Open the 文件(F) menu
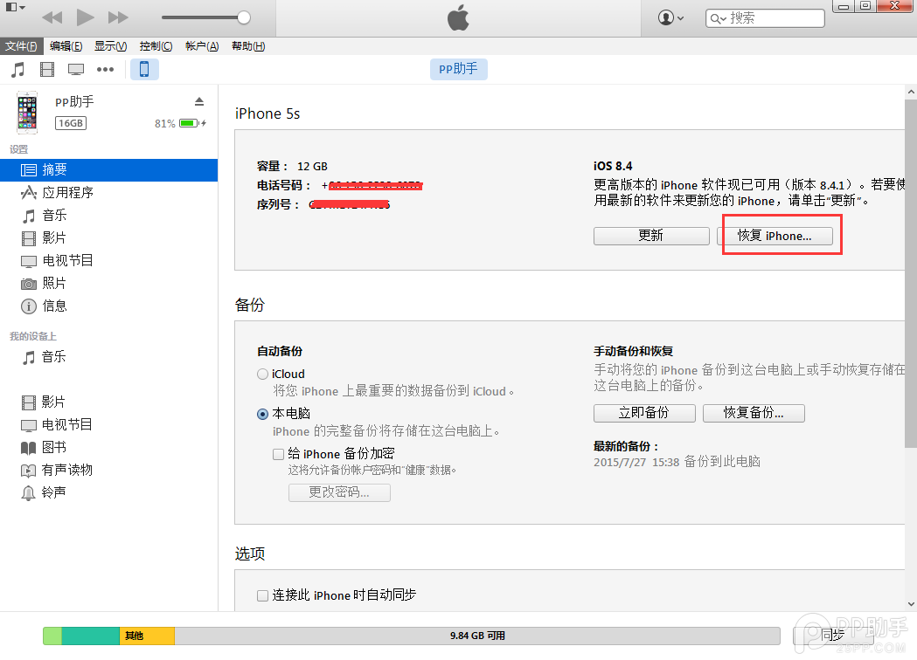 coord(21,46)
